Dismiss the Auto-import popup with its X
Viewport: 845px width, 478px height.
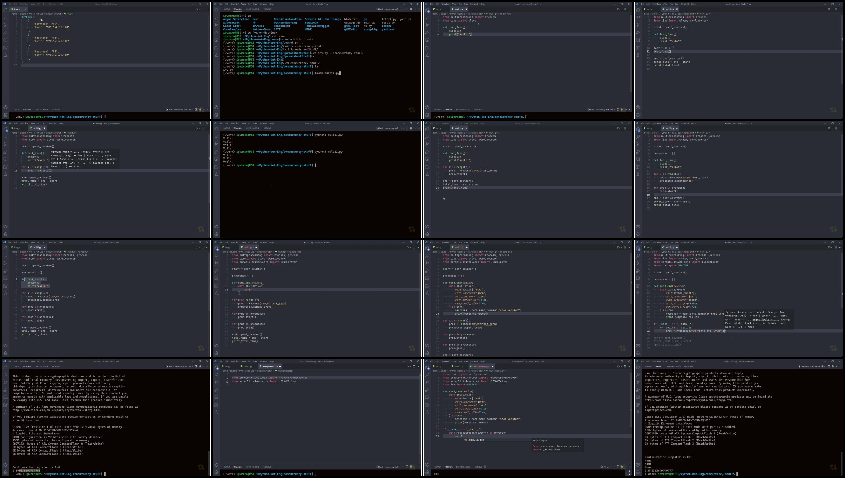coord(581,440)
